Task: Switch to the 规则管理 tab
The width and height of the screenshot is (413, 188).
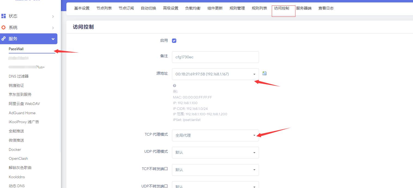Action: 237,8
